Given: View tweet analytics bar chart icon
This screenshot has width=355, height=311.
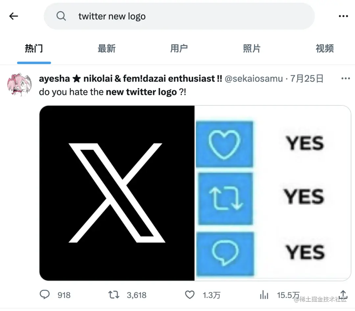Looking at the screenshot, I should [x=264, y=295].
